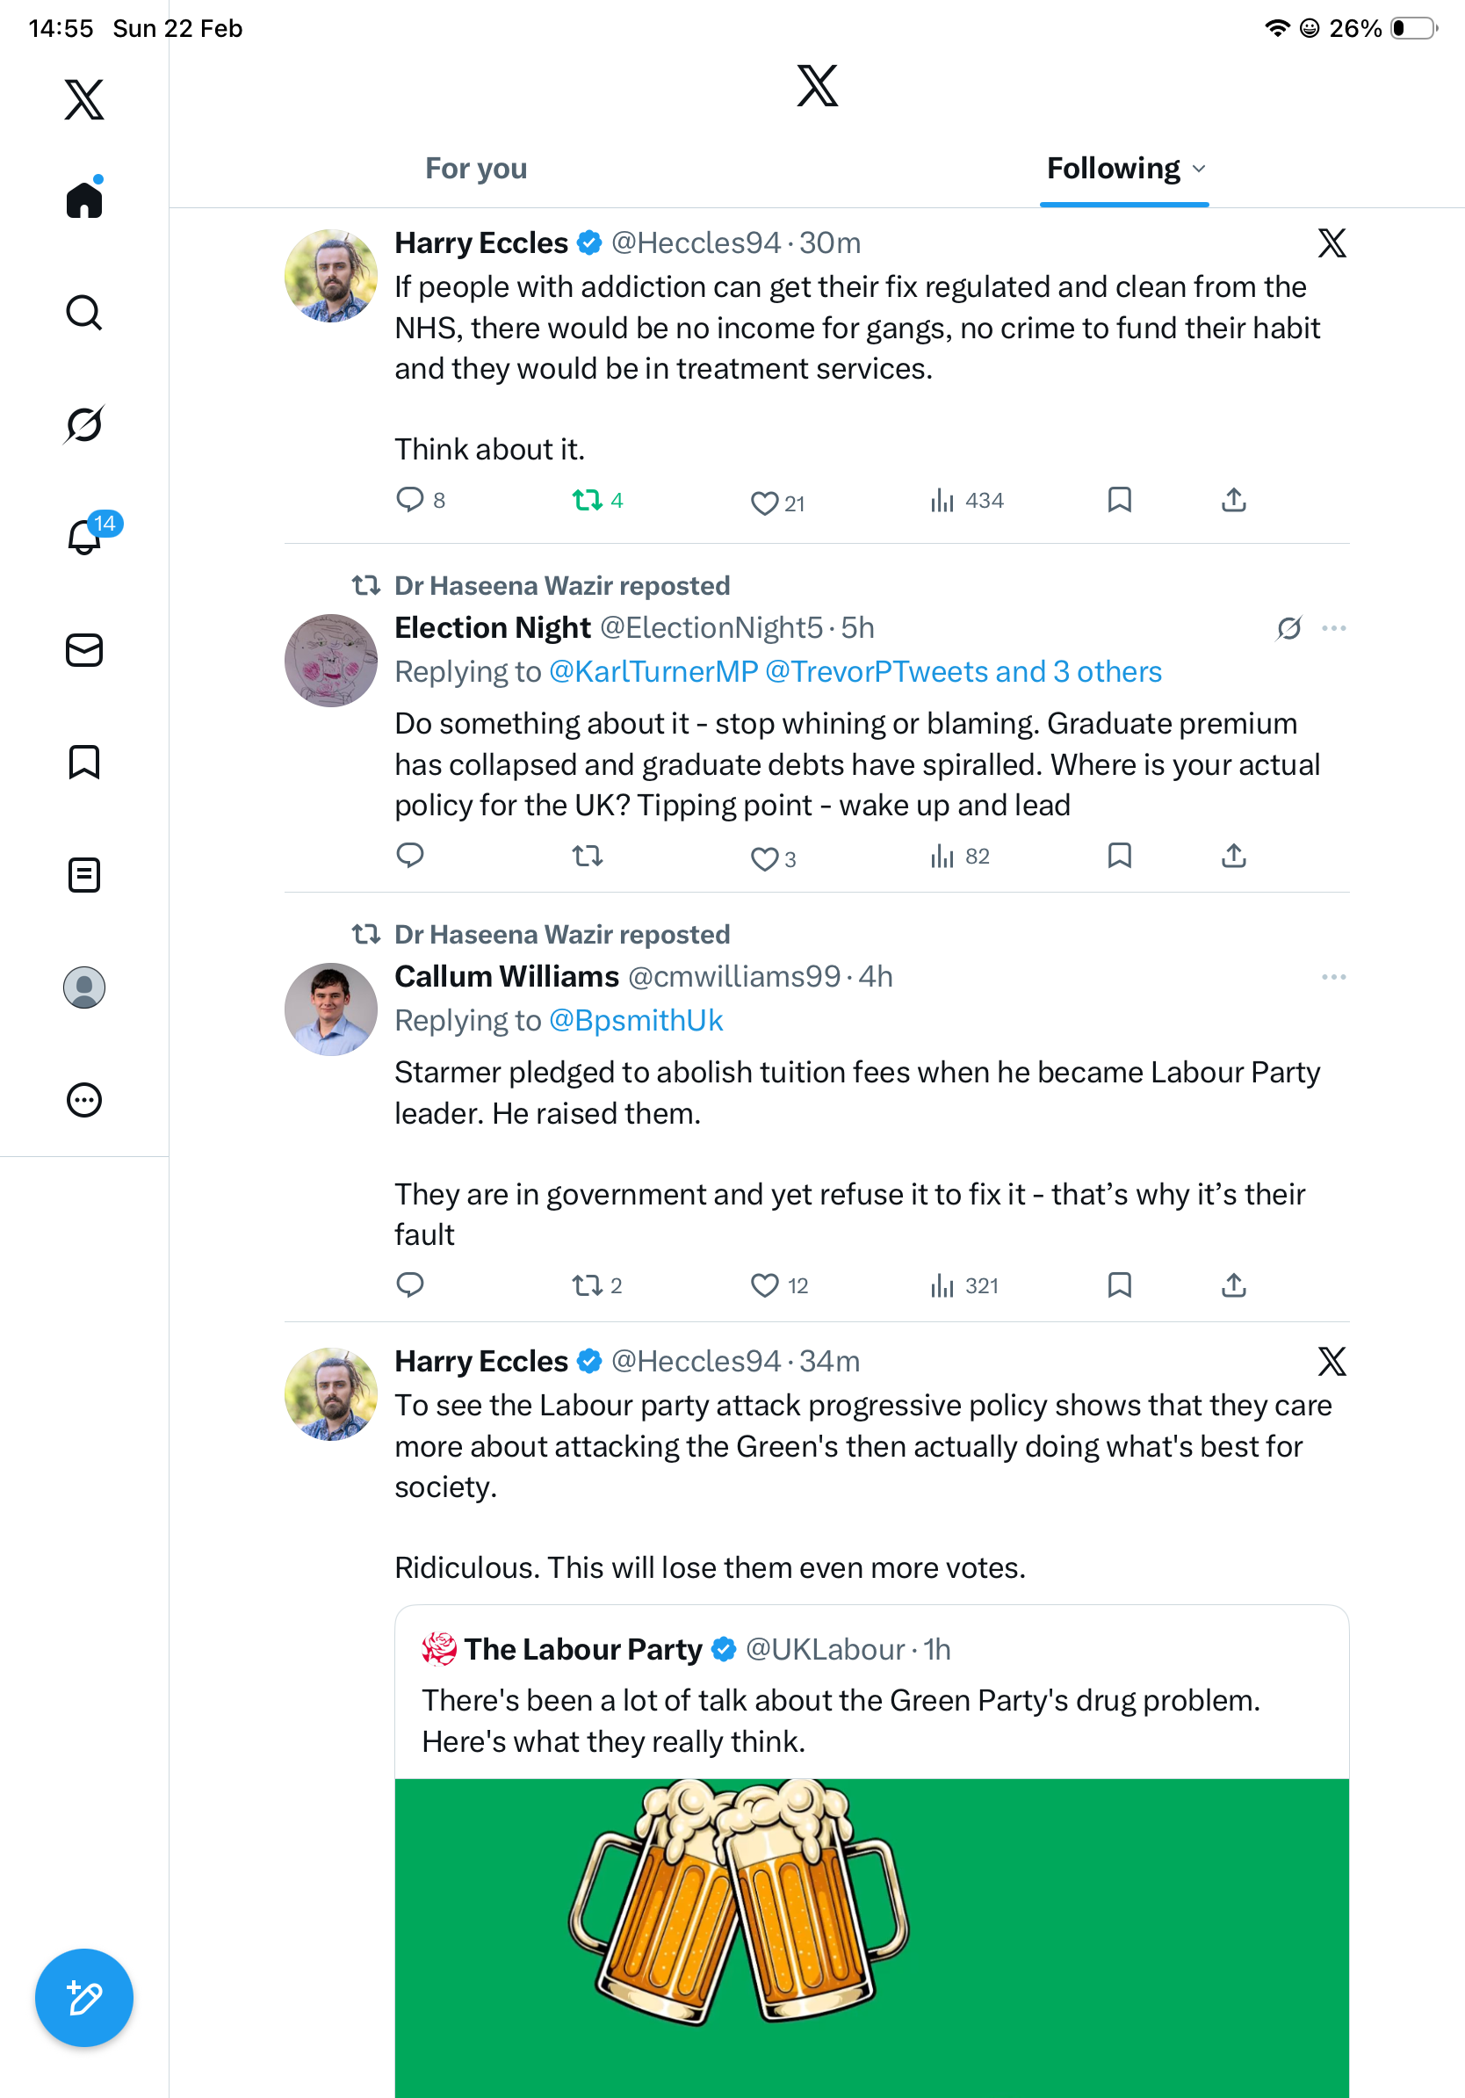This screenshot has height=2098, width=1465.
Task: Open the Profile icon in sidebar
Action: (84, 988)
